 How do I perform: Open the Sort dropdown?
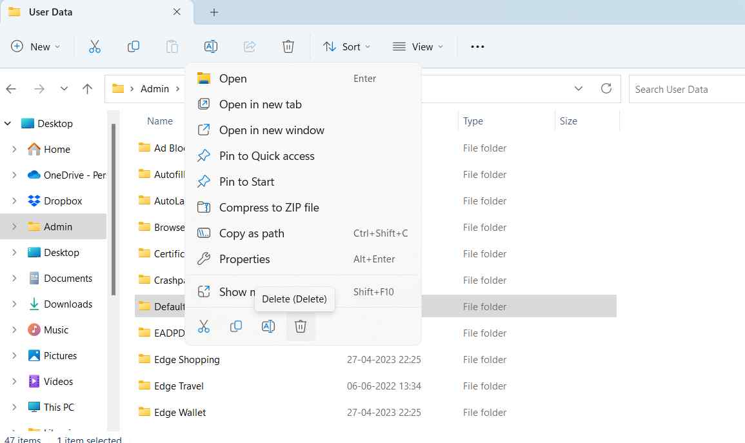(346, 46)
